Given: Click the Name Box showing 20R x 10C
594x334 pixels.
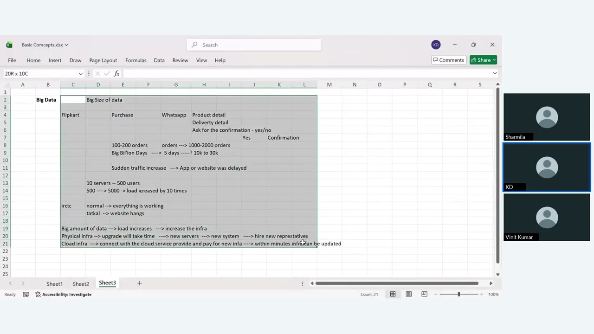Looking at the screenshot, I should click(40, 74).
